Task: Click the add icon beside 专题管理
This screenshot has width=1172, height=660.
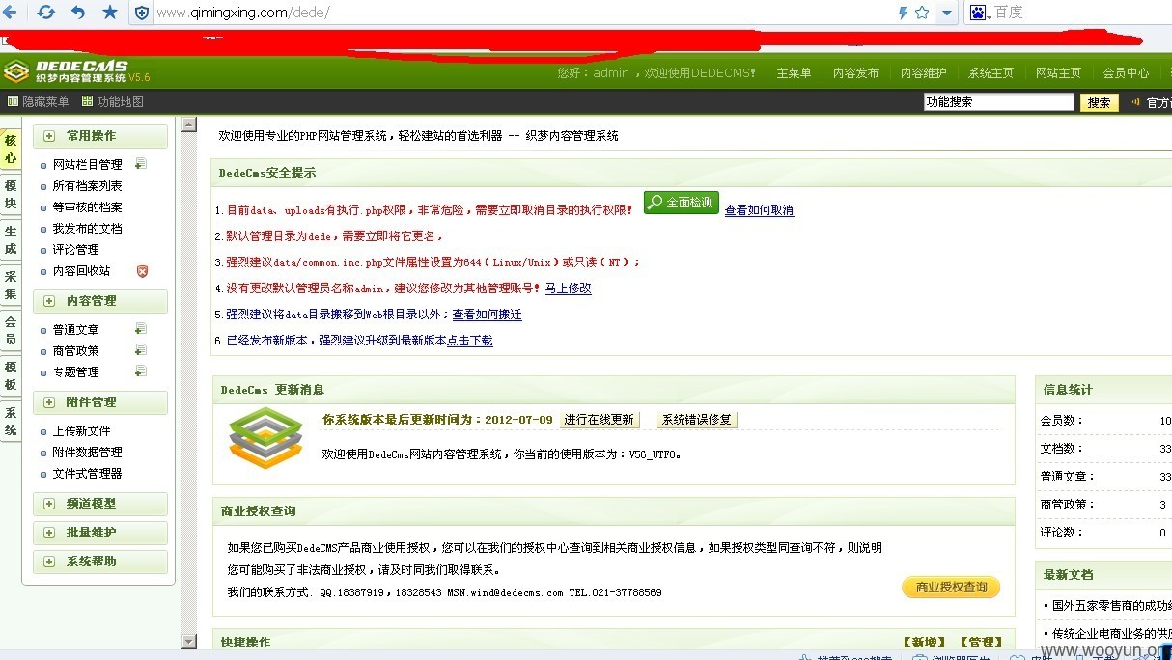Action: point(141,371)
